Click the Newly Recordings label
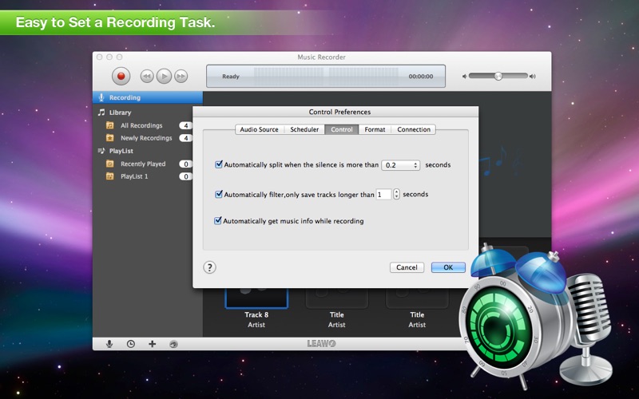The image size is (639, 399). point(146,138)
